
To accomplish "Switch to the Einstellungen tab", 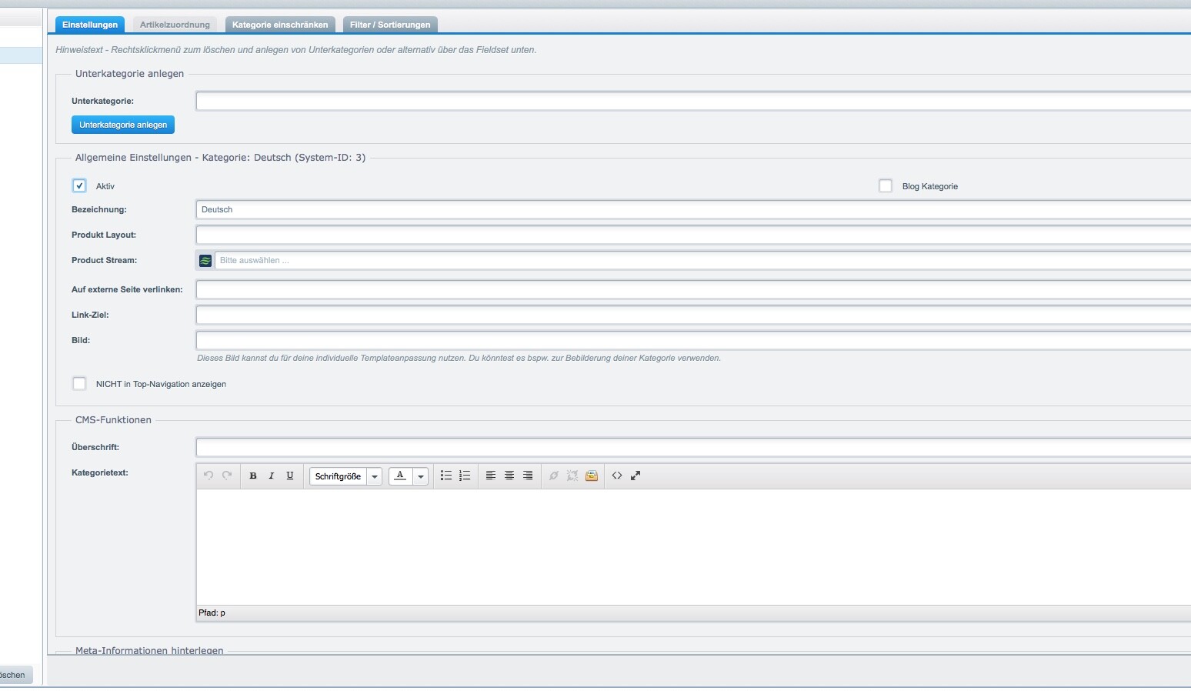I will click(x=90, y=25).
